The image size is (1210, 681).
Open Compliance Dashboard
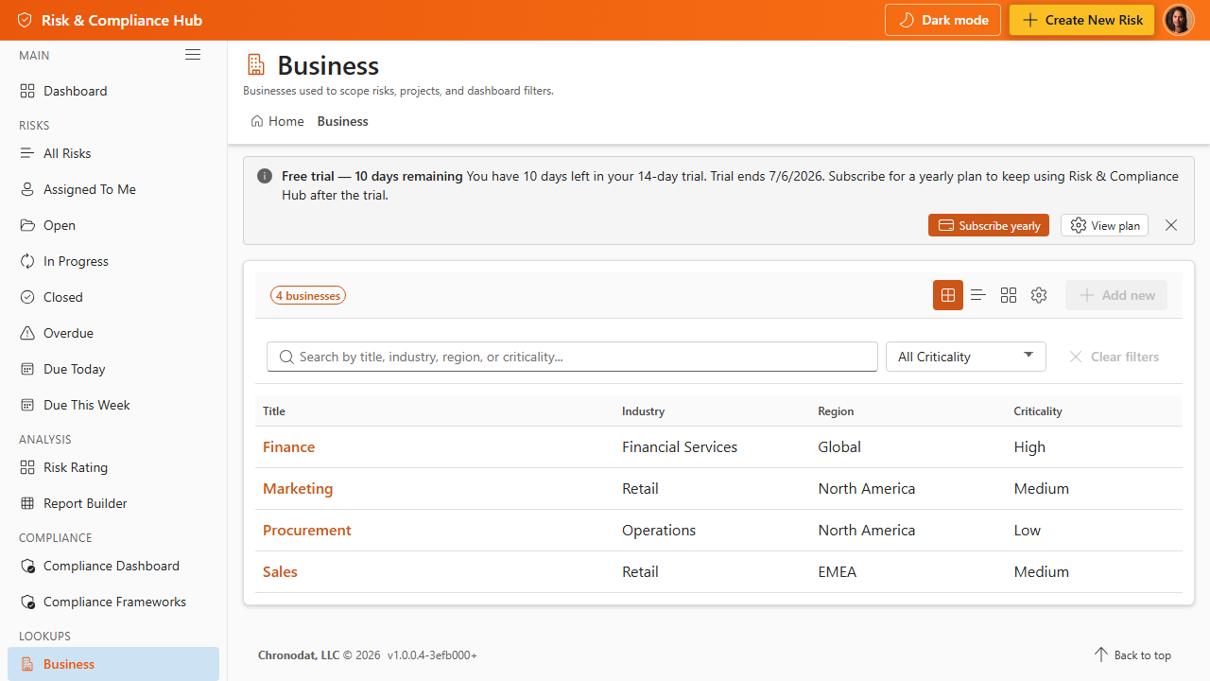[x=113, y=566]
